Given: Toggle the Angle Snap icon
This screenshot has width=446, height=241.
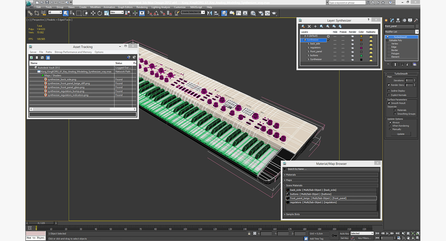Looking at the screenshot, I should point(156,13).
